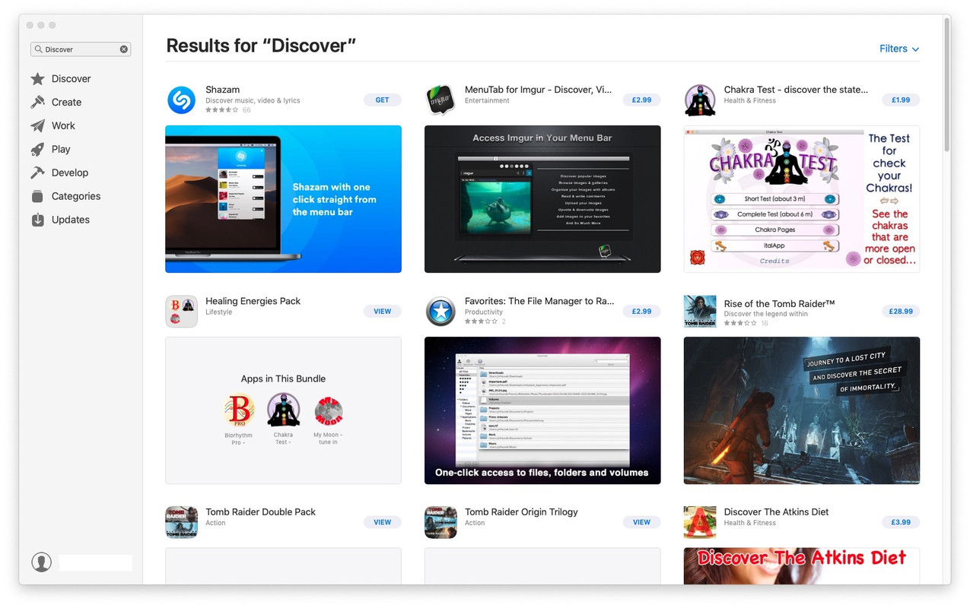Open the Categories box icon
Image resolution: width=970 pixels, height=608 pixels.
tap(38, 197)
